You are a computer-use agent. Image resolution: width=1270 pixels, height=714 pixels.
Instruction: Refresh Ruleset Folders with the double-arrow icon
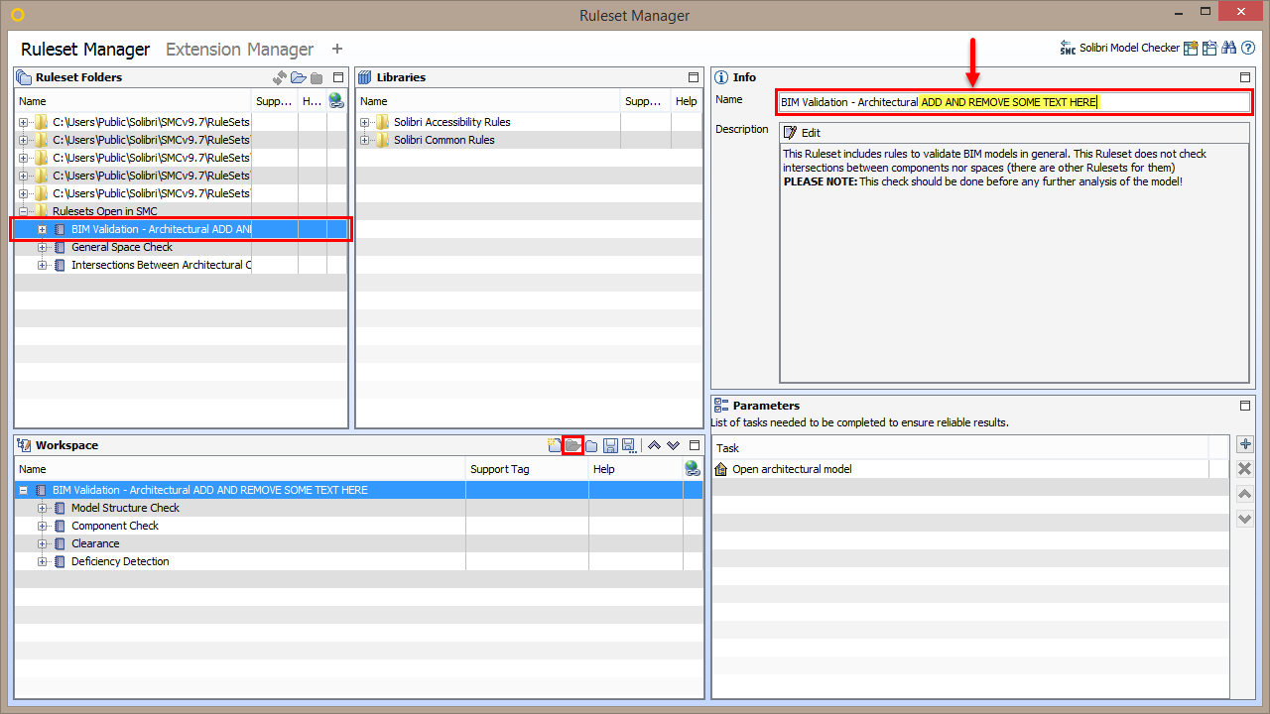click(279, 76)
